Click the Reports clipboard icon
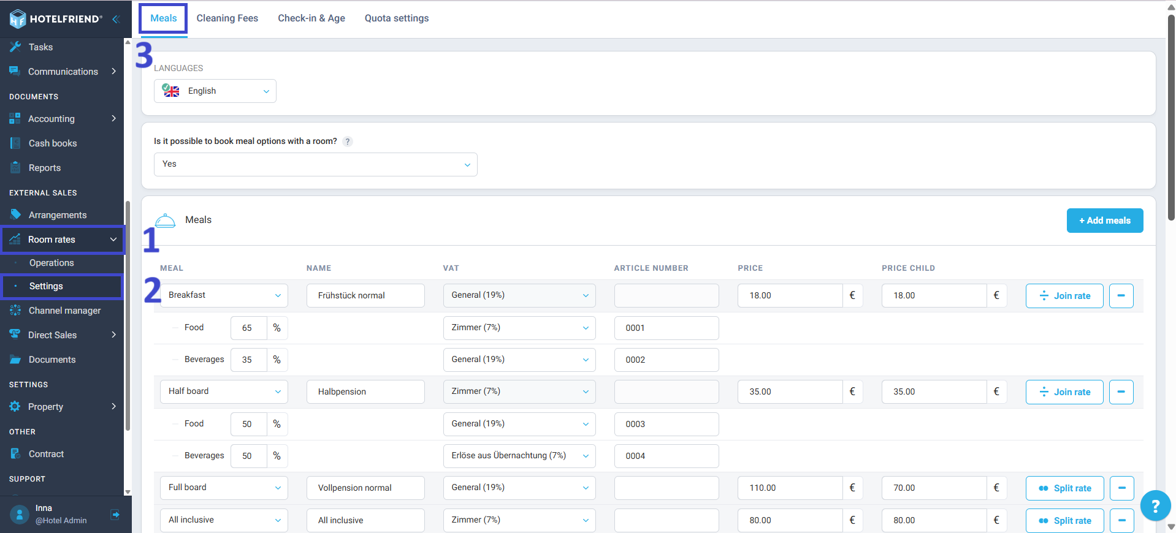Image resolution: width=1176 pixels, height=533 pixels. tap(15, 168)
